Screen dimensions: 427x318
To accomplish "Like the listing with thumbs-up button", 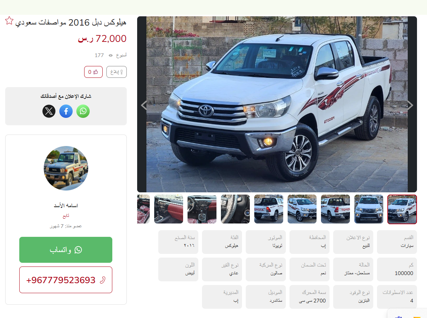I will 93,72.
